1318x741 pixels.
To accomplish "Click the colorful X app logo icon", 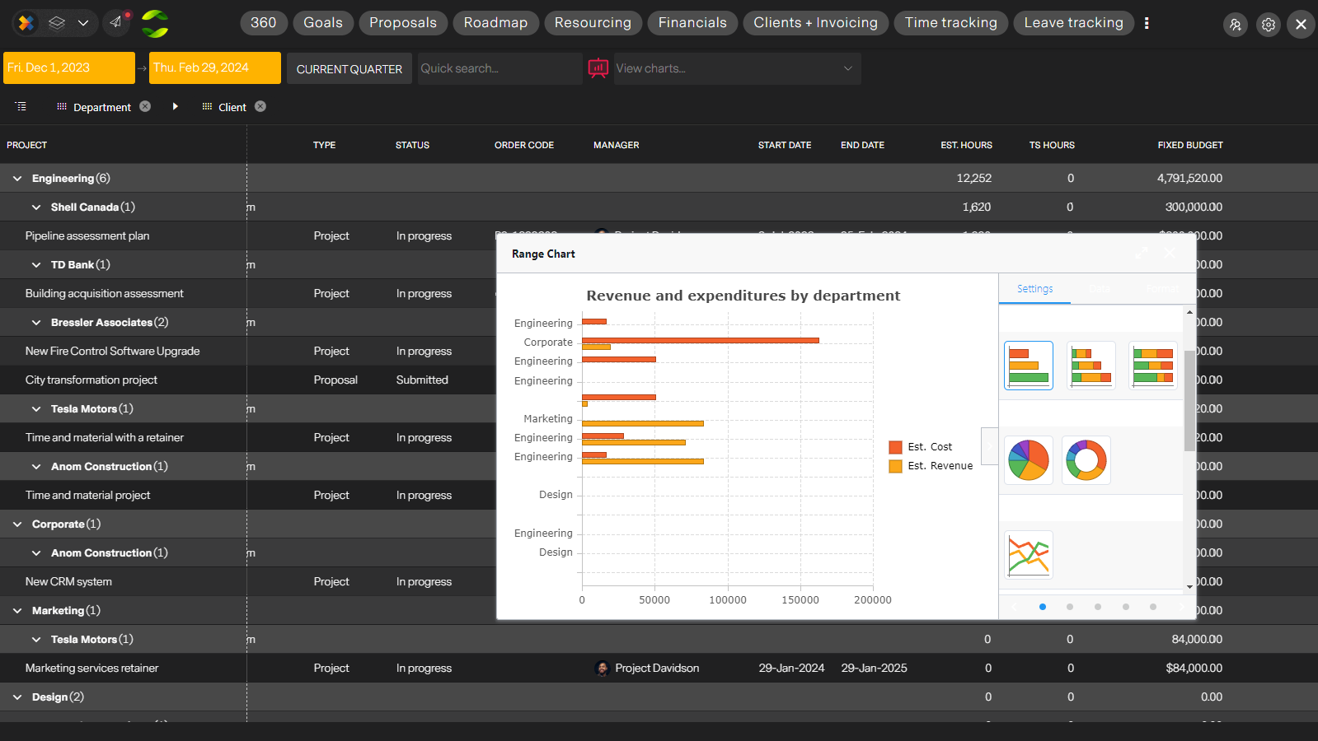I will click(26, 23).
